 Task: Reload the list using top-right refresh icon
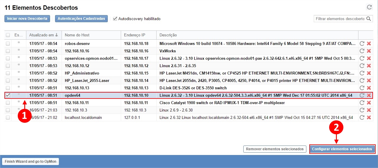click(369, 7)
